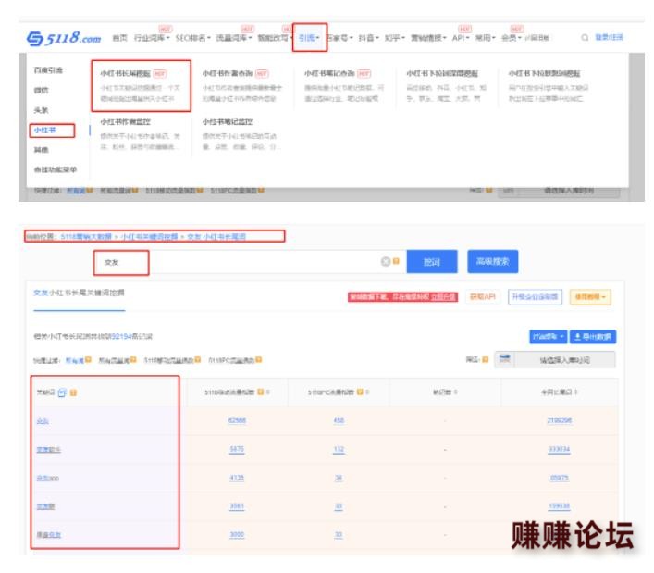Click the 4135 mobile traffic value

point(237,478)
